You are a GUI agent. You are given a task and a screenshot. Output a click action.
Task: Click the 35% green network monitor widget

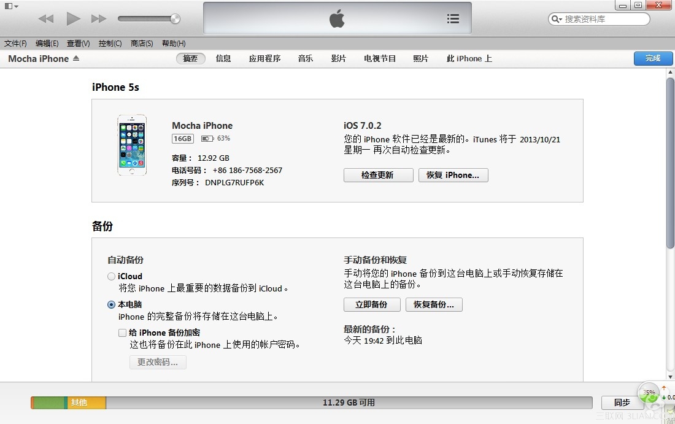pos(649,393)
